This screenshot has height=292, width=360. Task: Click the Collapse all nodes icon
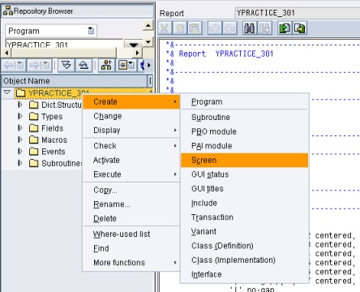pyautogui.click(x=84, y=65)
